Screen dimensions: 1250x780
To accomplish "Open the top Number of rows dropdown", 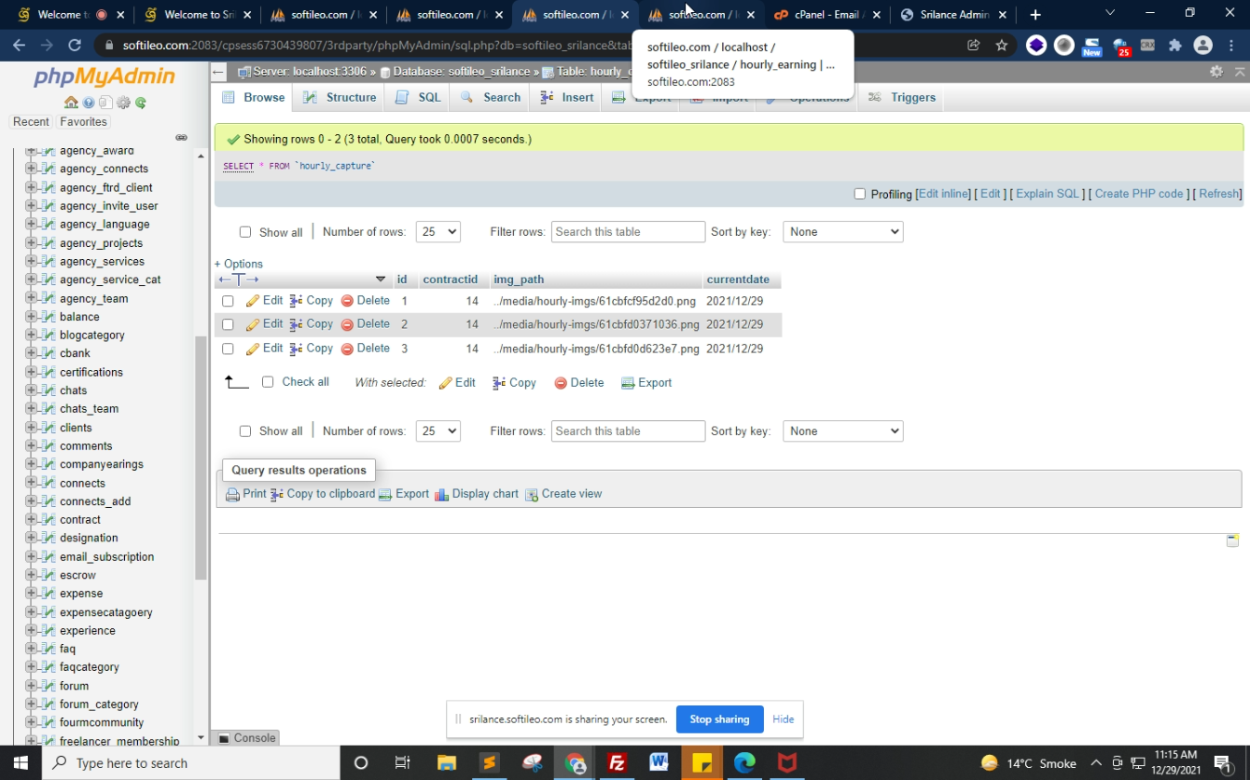I will (437, 232).
